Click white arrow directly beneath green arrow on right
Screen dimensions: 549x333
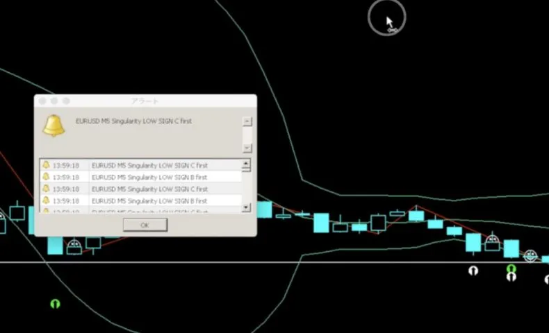pos(511,277)
